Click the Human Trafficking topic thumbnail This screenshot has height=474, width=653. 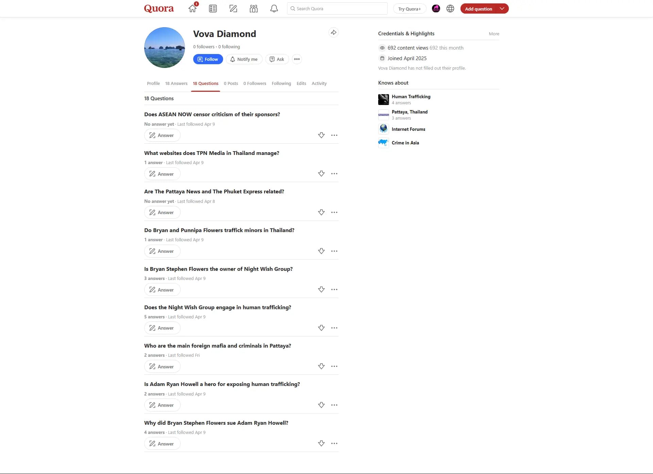[x=384, y=100]
